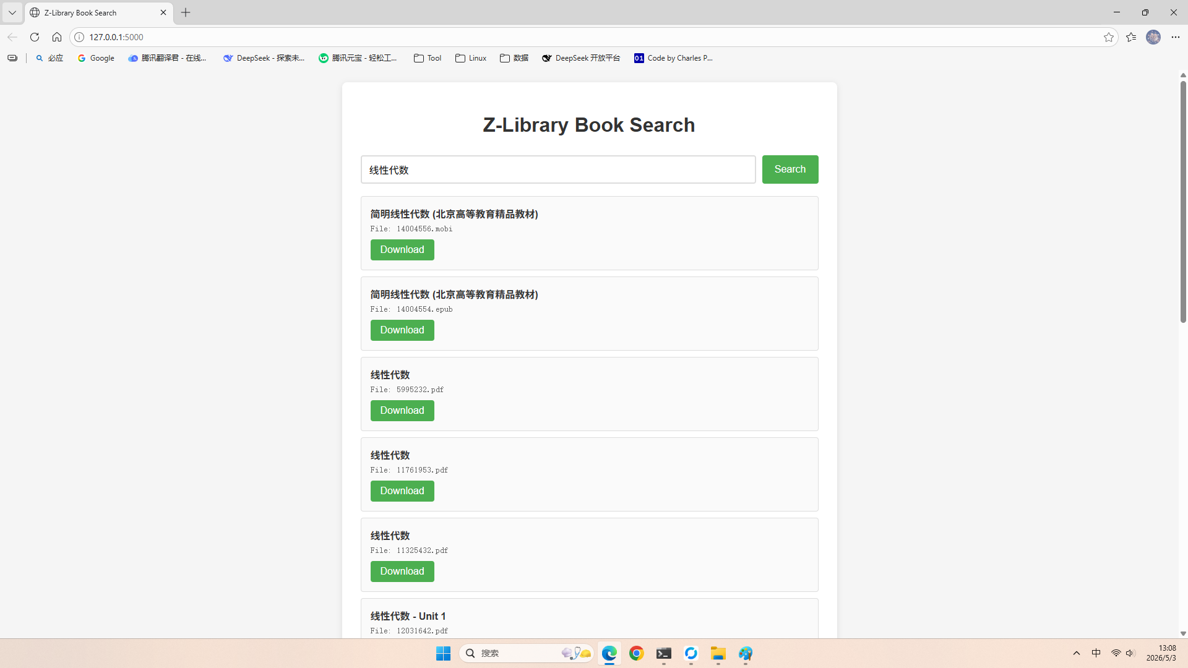Open 腾讯元宝 bookmark
Screen dimensions: 1188x668
(x=358, y=58)
